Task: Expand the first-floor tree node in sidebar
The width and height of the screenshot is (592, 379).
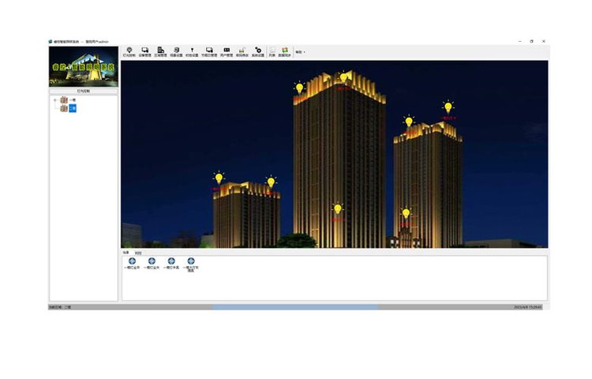Action: 54,99
